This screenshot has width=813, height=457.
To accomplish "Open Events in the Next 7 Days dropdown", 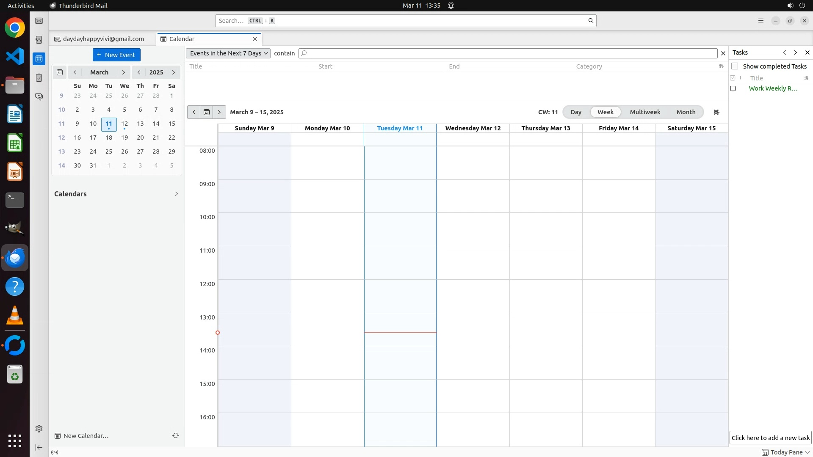I will point(228,53).
